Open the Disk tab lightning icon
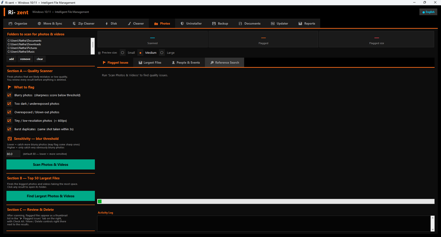Screen dimensions: 441x237 (x=107, y=23)
